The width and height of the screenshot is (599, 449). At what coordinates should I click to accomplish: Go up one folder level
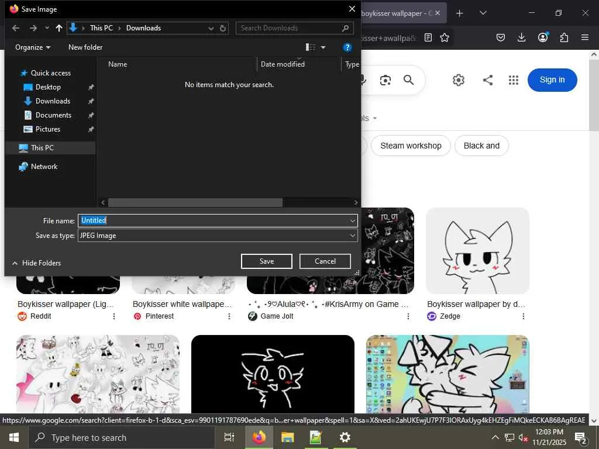point(59,28)
